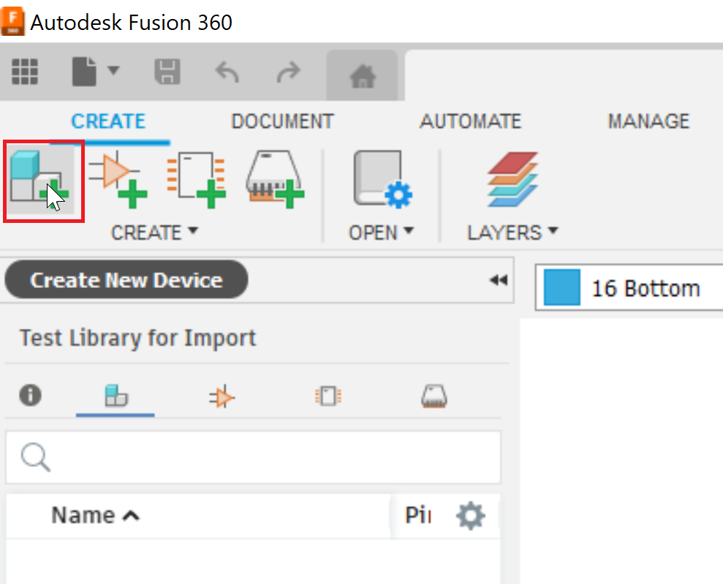Click the New Package create icon
The image size is (723, 584).
(x=273, y=179)
